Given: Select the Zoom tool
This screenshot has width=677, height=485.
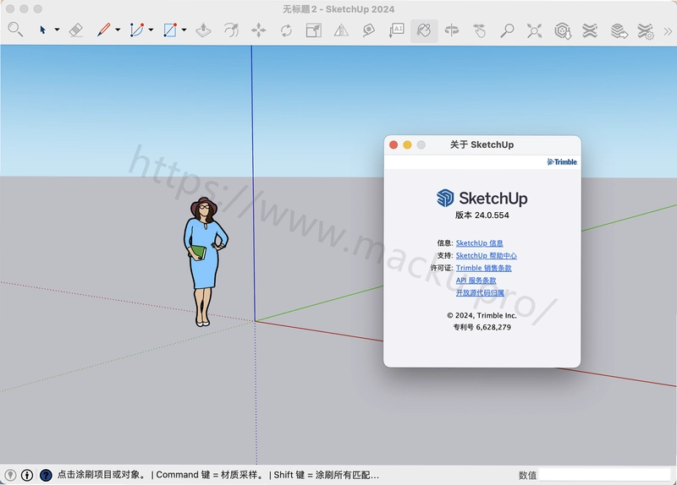Looking at the screenshot, I should click(x=507, y=30).
